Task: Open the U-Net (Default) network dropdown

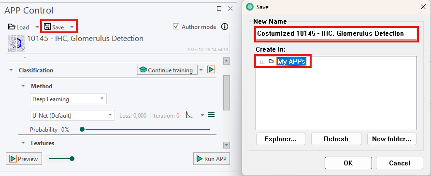Action: [72, 115]
